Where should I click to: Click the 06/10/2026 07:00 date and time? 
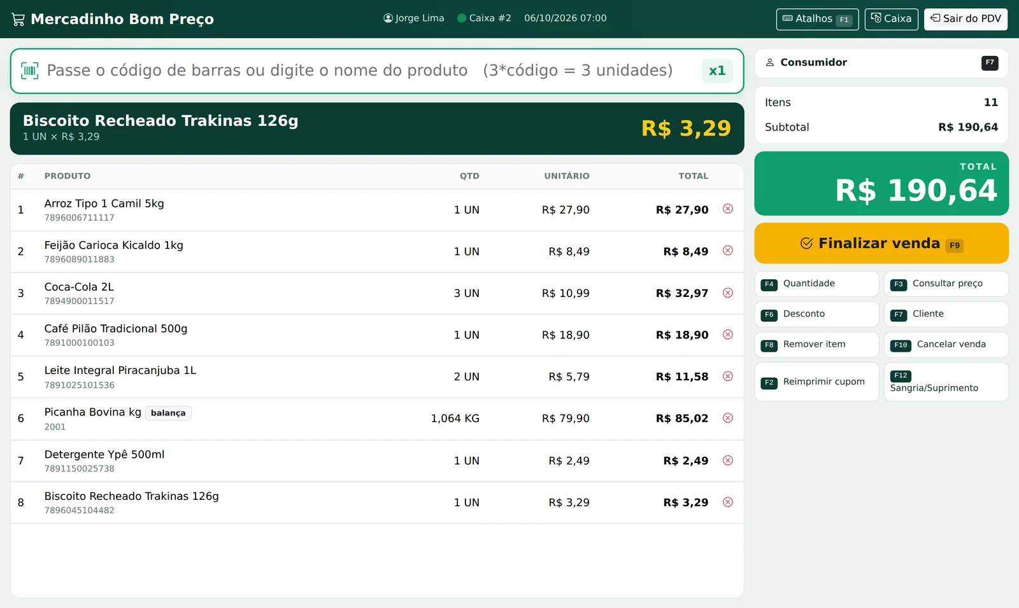566,18
